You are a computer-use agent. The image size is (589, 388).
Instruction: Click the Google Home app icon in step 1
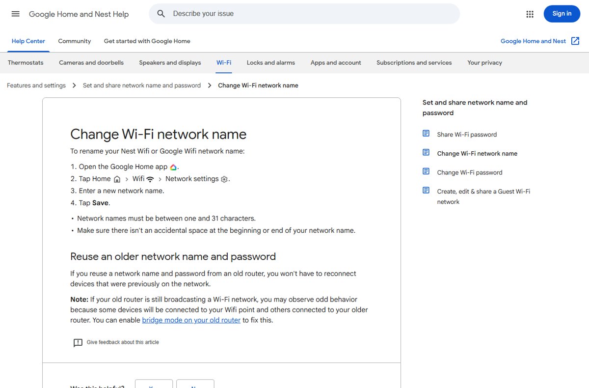[173, 167]
